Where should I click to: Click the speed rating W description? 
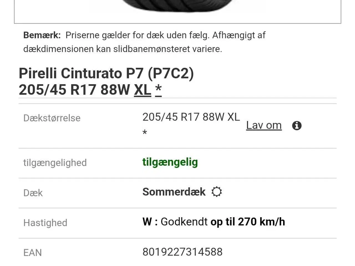click(x=214, y=222)
